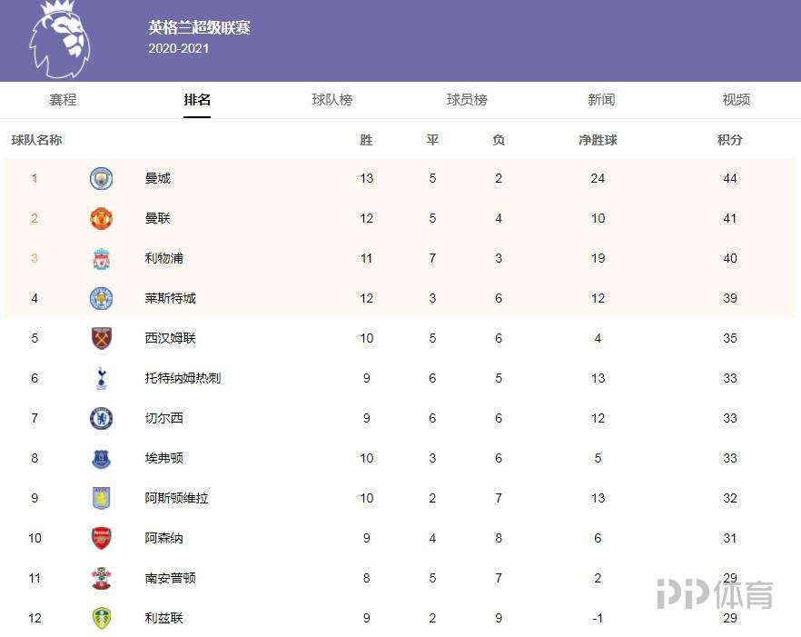The image size is (801, 637).
Task: Click the Southampton club crest
Action: tap(101, 578)
